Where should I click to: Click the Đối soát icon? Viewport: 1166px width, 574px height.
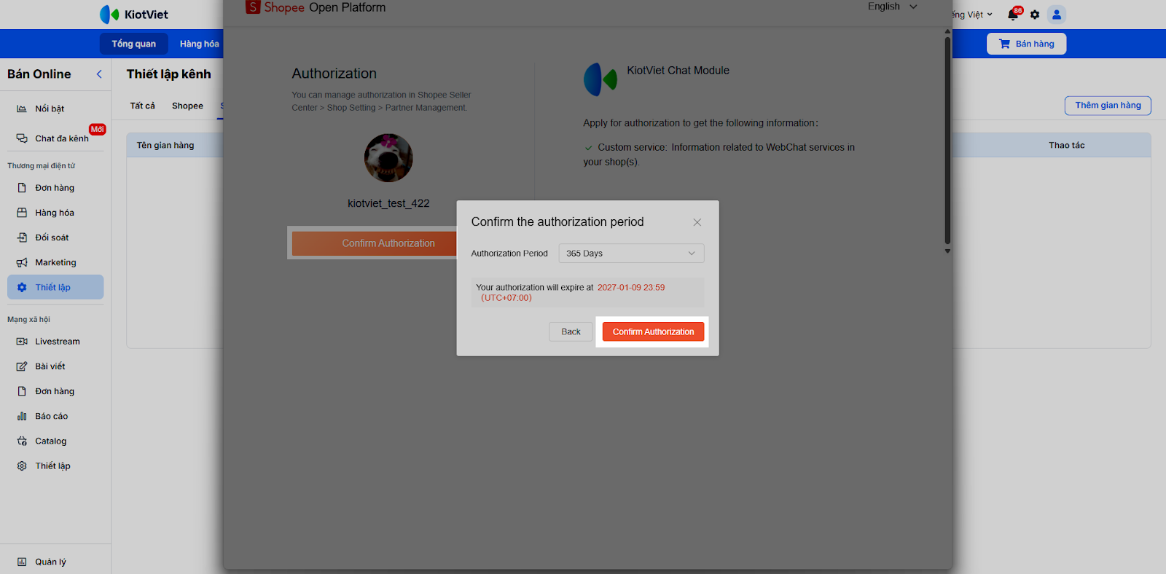tap(22, 237)
